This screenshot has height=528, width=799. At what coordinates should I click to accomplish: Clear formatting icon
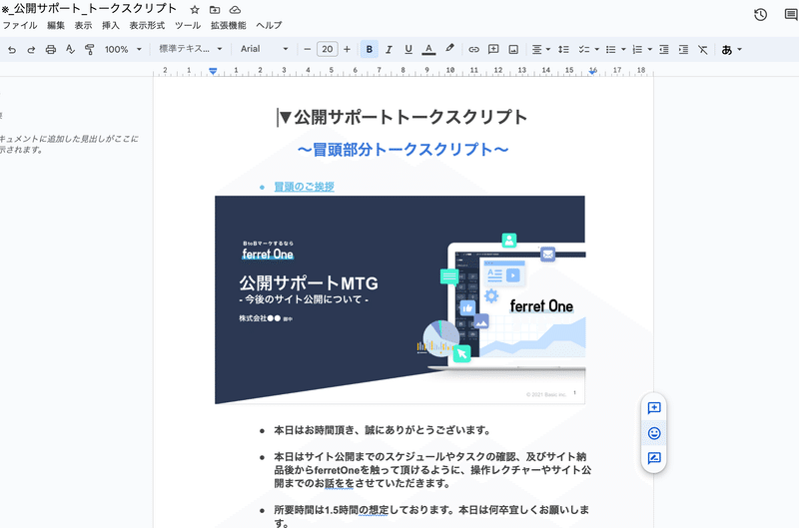click(x=703, y=49)
